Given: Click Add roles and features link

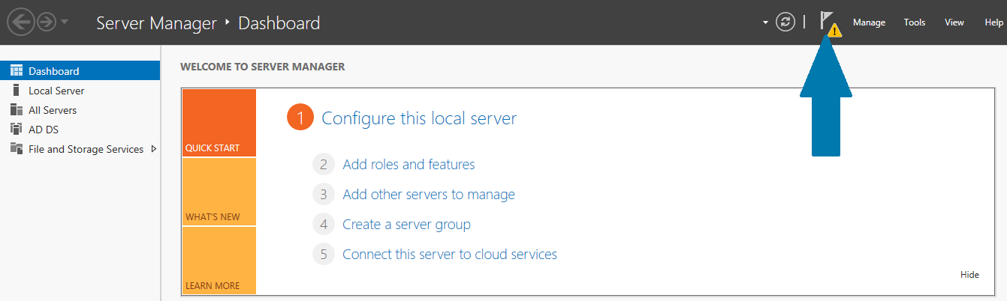Looking at the screenshot, I should pyautogui.click(x=409, y=164).
